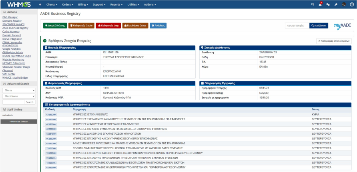Open the alerts warning triangle icon
357x172 pixels.
click(x=320, y=4)
